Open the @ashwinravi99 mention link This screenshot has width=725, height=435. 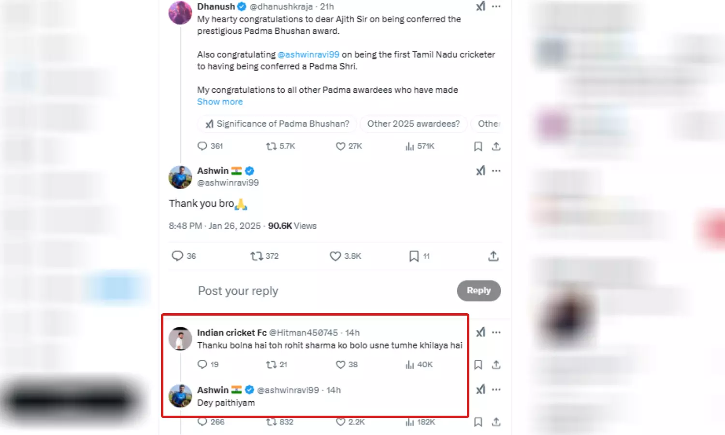tap(308, 55)
